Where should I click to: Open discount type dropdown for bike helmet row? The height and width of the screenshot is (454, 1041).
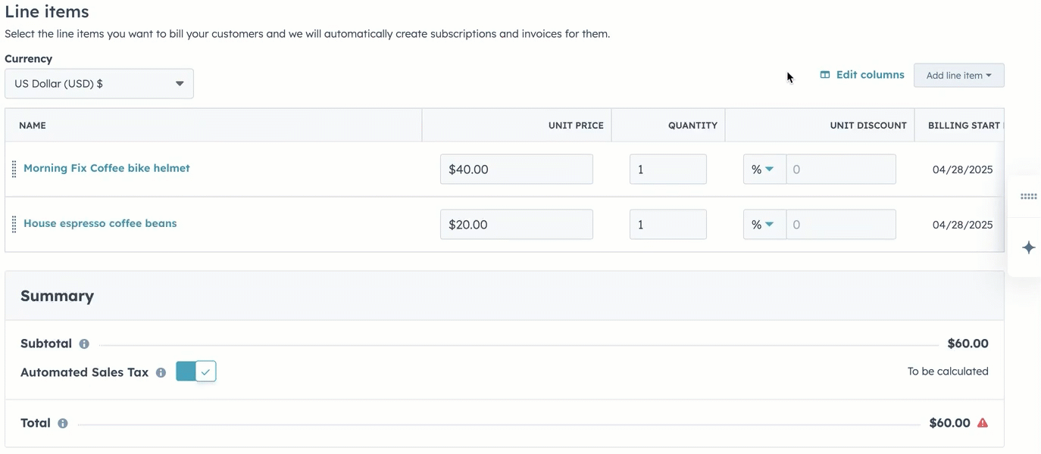pos(764,169)
